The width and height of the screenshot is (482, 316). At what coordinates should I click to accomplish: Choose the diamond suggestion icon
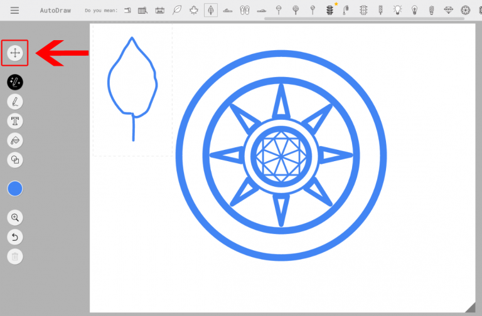(x=448, y=10)
